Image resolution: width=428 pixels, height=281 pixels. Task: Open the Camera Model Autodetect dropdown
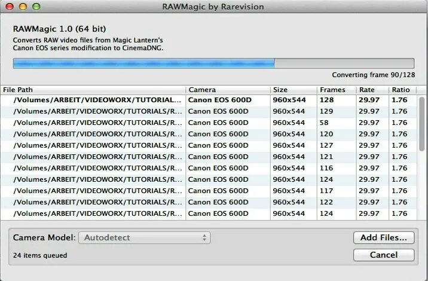[x=145, y=237]
